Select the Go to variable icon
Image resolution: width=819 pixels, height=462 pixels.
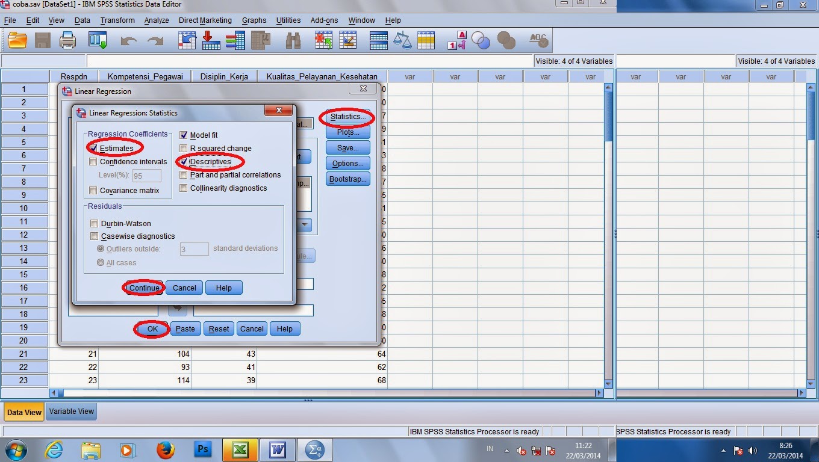point(211,41)
